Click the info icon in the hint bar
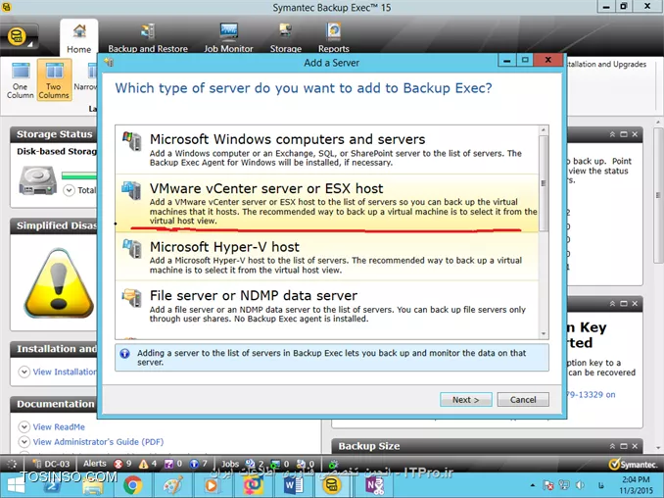 [124, 354]
